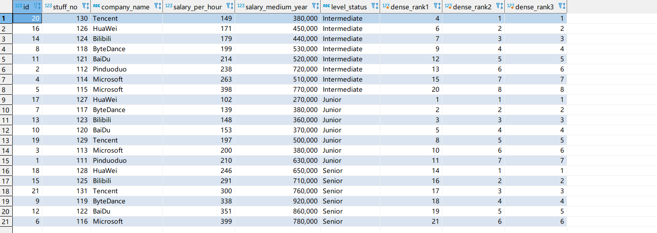
Task: Click the sort arrows on the salary_medium_year column
Action: 318,6
